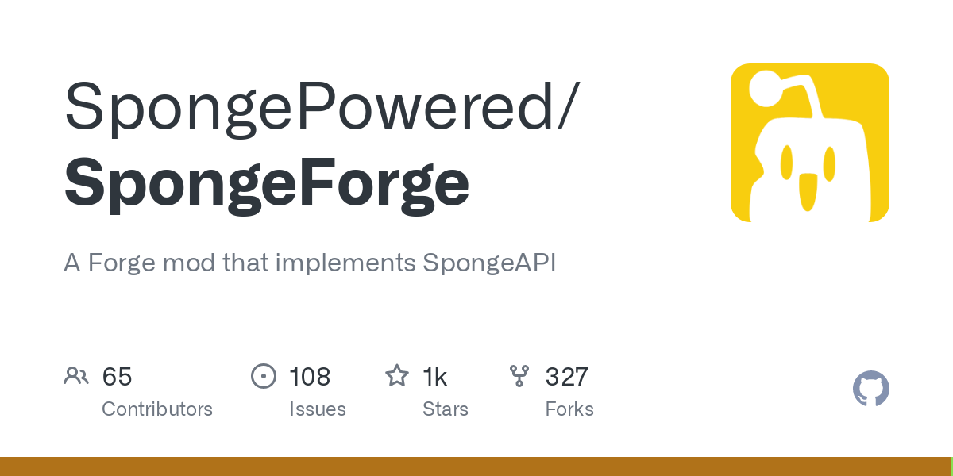This screenshot has width=953, height=476.
Task: Click the 108 issues count
Action: [310, 377]
